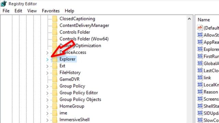Expand the Ext key
The width and height of the screenshot is (219, 123).
(x=47, y=66)
